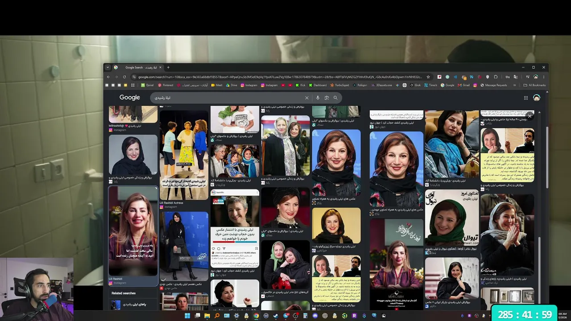571x321 pixels.
Task: Open Settings from the taskbar
Action: click(x=236, y=316)
